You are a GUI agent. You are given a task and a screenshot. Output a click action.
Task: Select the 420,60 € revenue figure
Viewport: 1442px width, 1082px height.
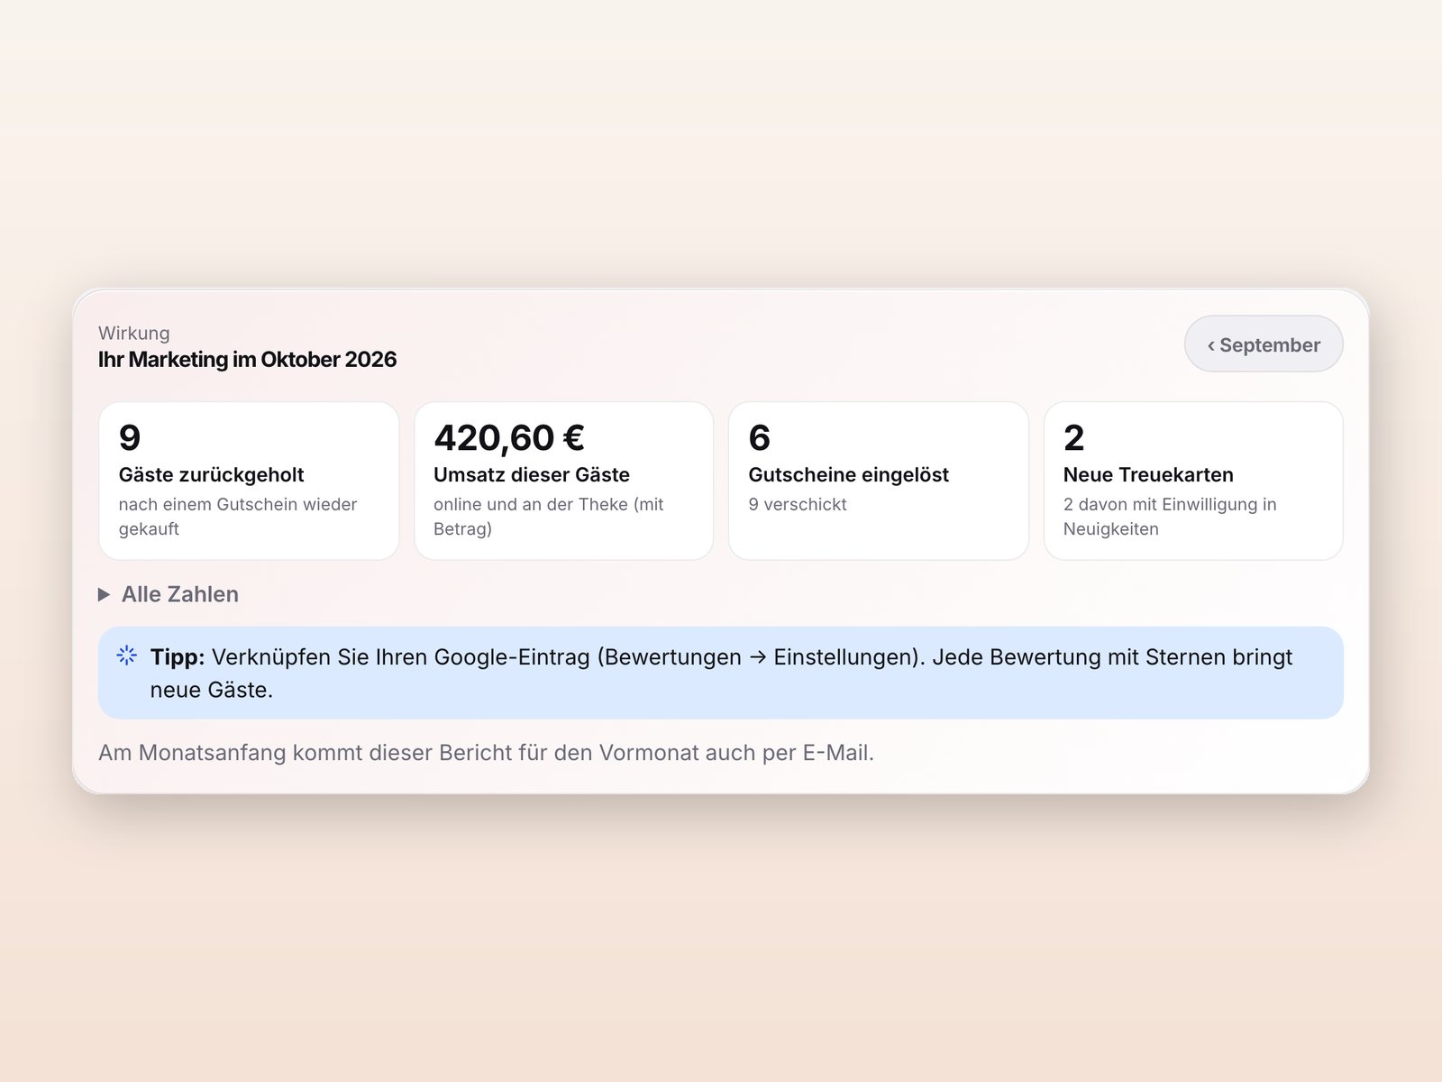509,438
